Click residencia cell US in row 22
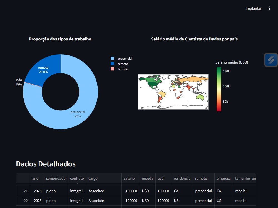This screenshot has width=278, height=208. 182,201
